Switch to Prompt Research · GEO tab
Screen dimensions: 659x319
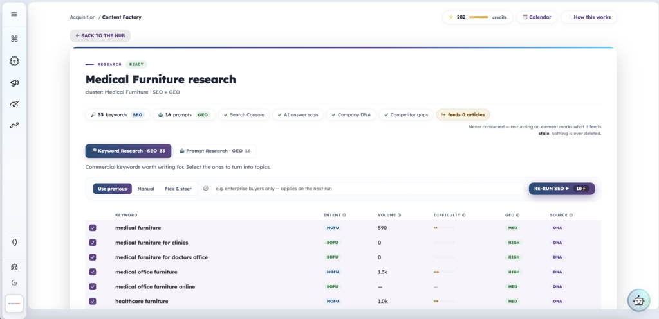click(x=215, y=151)
